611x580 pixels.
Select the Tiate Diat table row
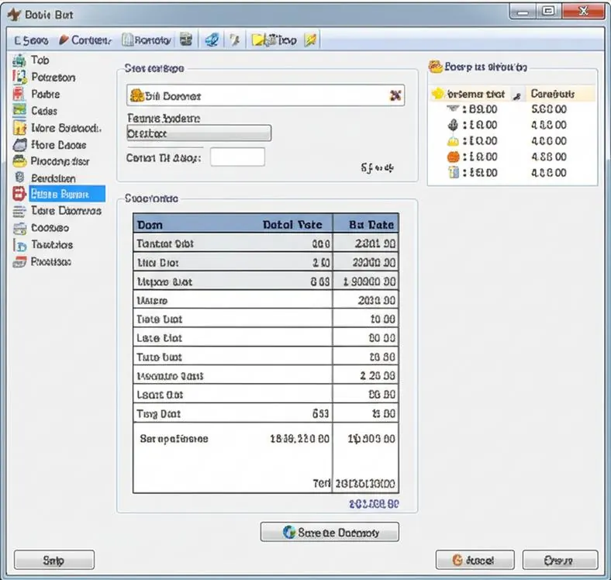click(x=266, y=319)
